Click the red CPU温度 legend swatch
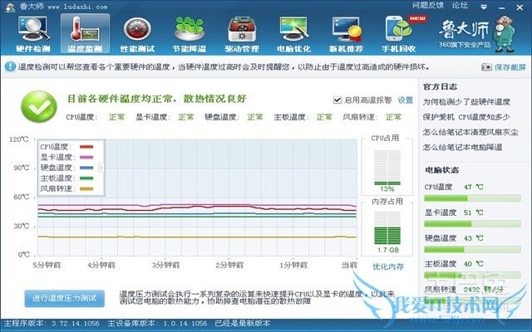This screenshot has width=532, height=332. pos(86,147)
